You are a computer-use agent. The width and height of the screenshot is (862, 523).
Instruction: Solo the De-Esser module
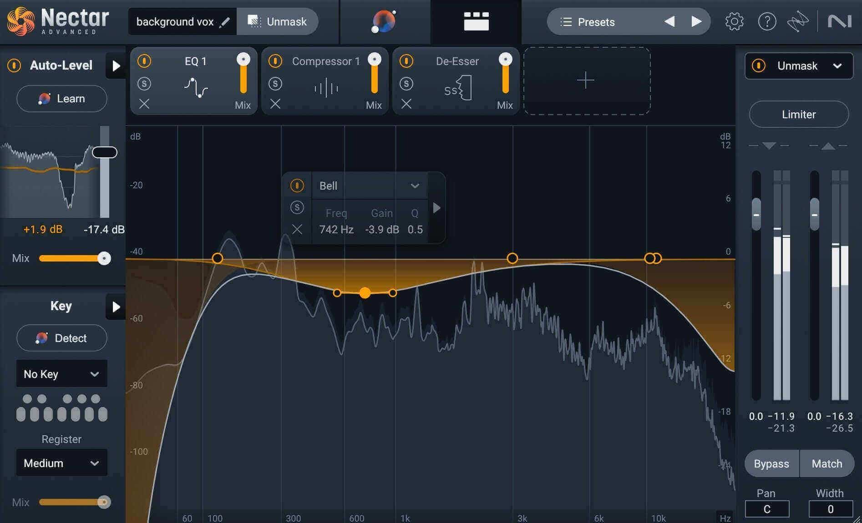[406, 83]
